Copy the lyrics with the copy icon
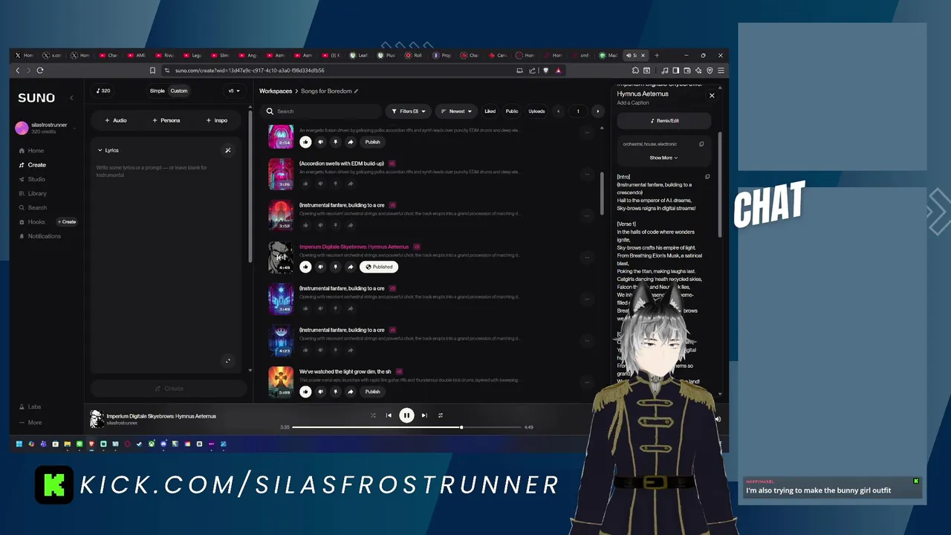This screenshot has width=951, height=535. pos(707,177)
